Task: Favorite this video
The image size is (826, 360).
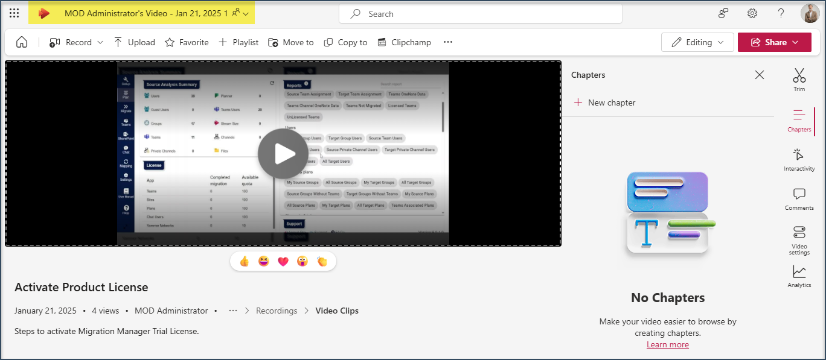Action: [x=187, y=42]
